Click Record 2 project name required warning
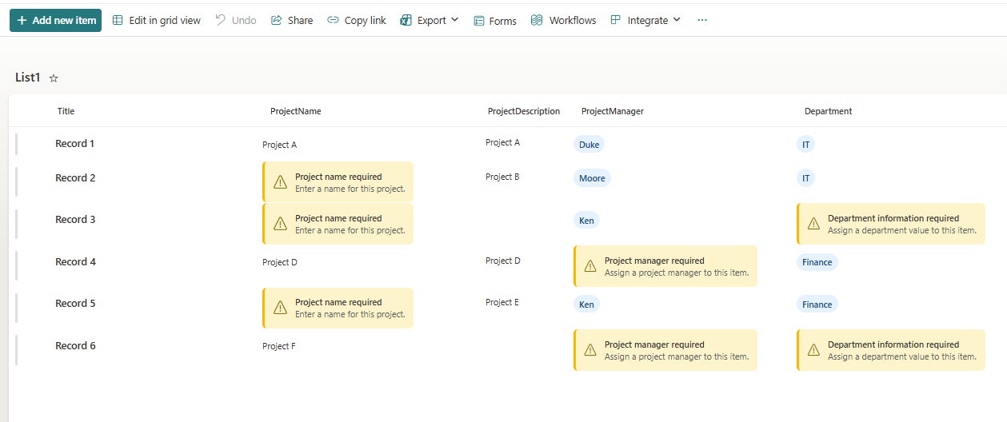The width and height of the screenshot is (1007, 422). pyautogui.click(x=338, y=182)
